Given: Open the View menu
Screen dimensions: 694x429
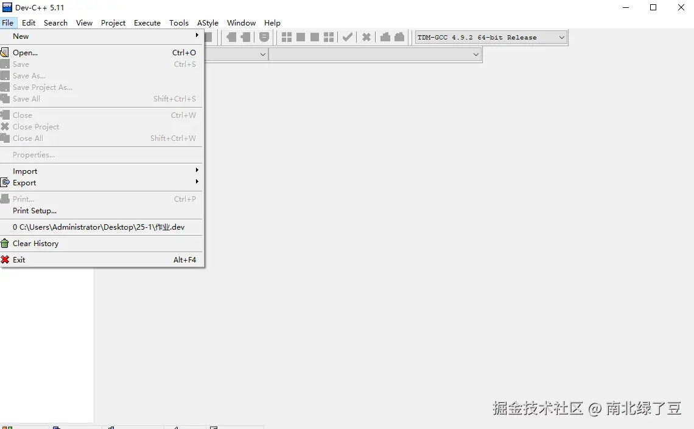Looking at the screenshot, I should coord(84,22).
